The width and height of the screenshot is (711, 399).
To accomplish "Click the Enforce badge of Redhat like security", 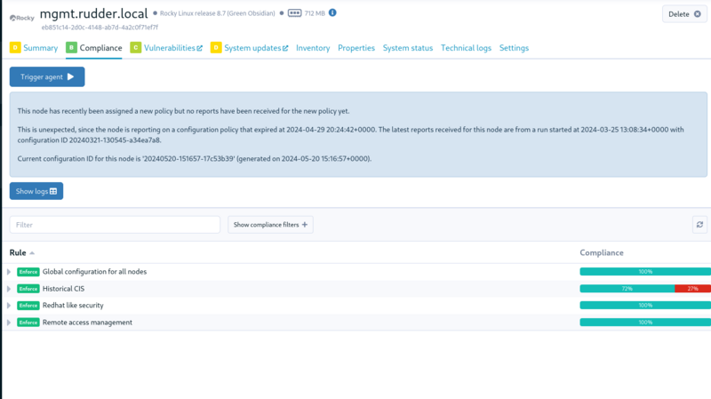I will tap(28, 306).
